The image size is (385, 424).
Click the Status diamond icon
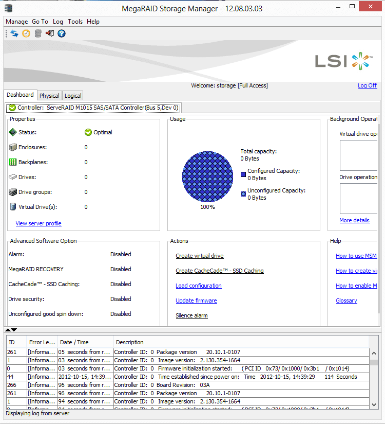pyautogui.click(x=13, y=132)
